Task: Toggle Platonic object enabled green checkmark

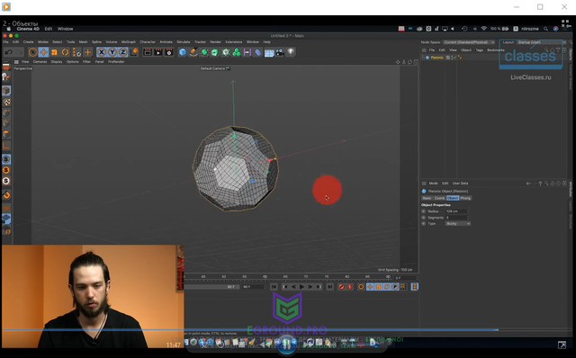Action: coord(454,58)
